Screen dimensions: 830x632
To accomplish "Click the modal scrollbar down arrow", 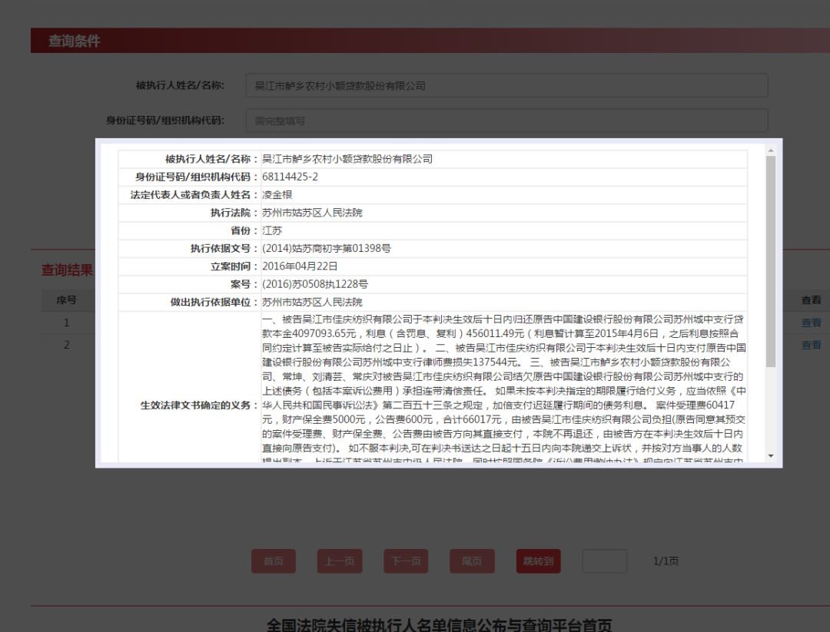I will coord(771,456).
